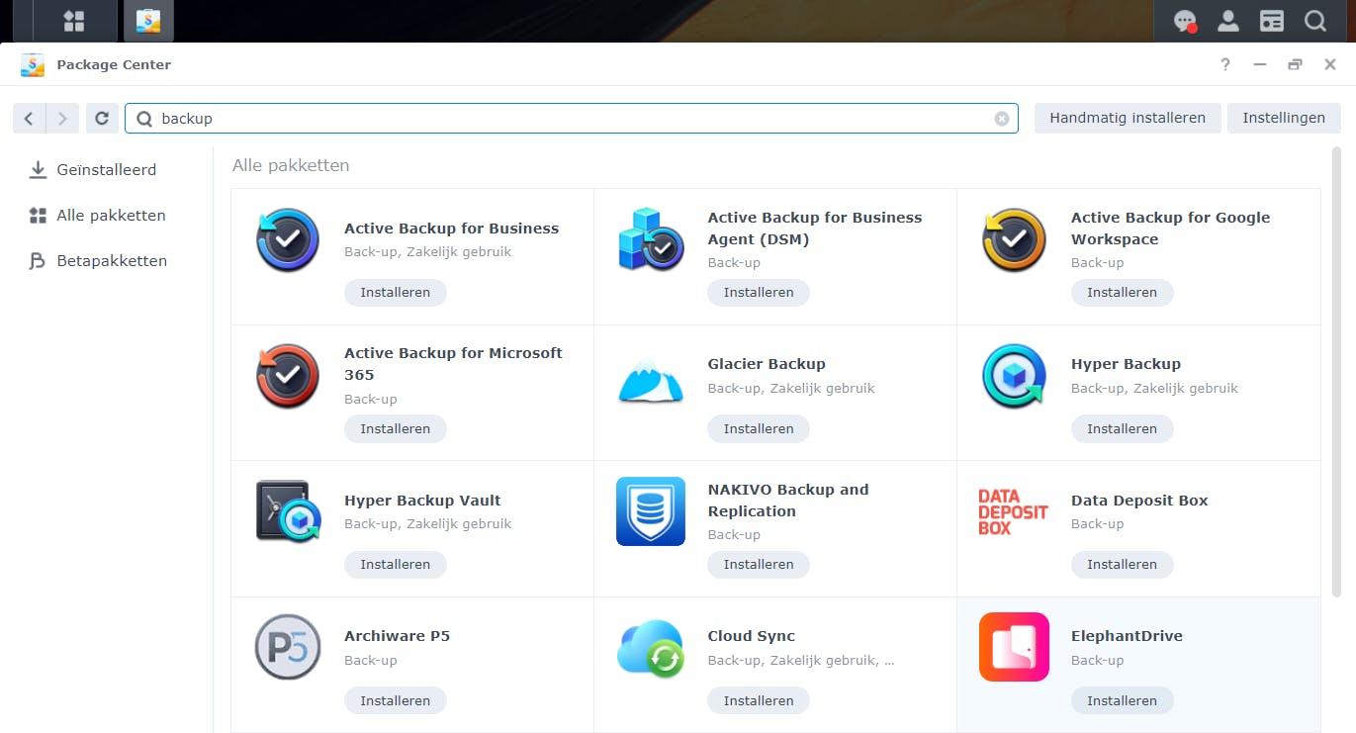Click the Cloud Sync icon

pos(650,648)
